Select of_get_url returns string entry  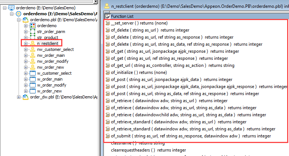click(173, 65)
